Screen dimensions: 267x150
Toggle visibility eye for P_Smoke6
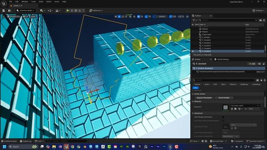pos(193,51)
